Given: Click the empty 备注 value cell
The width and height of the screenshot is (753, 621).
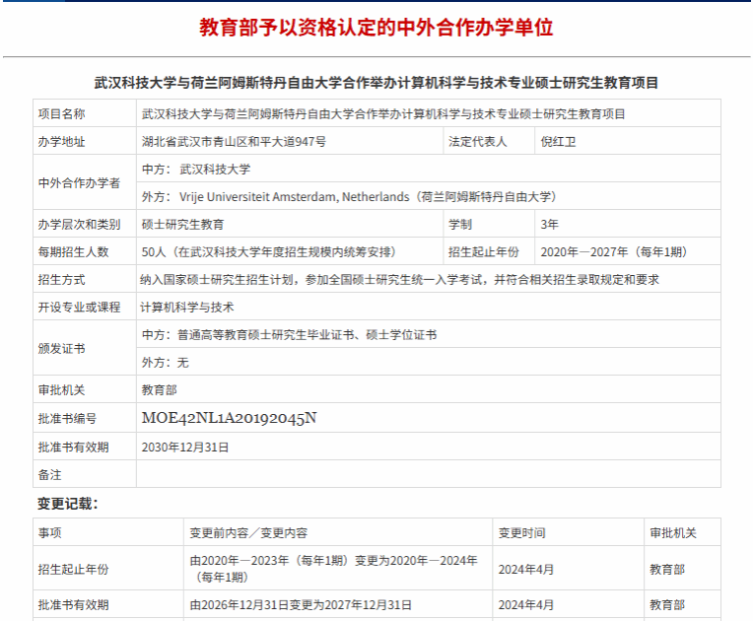Looking at the screenshot, I should tap(428, 474).
